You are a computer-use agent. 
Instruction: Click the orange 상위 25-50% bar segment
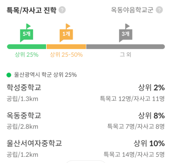66,47
